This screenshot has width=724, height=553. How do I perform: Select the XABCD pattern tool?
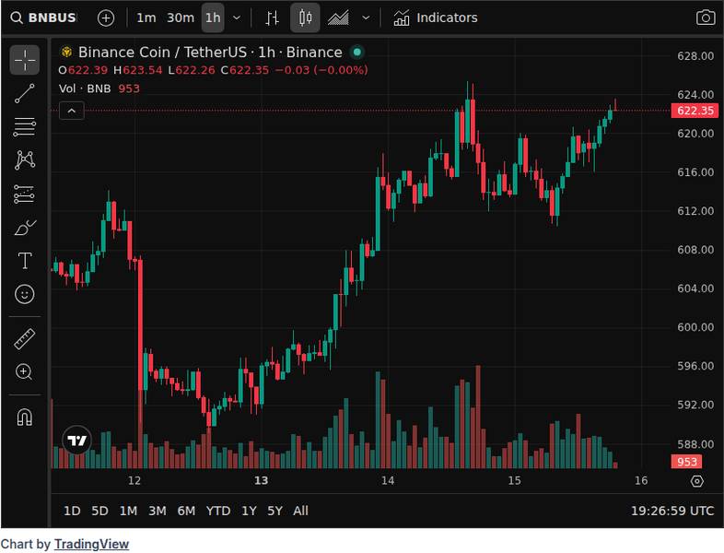(x=25, y=160)
